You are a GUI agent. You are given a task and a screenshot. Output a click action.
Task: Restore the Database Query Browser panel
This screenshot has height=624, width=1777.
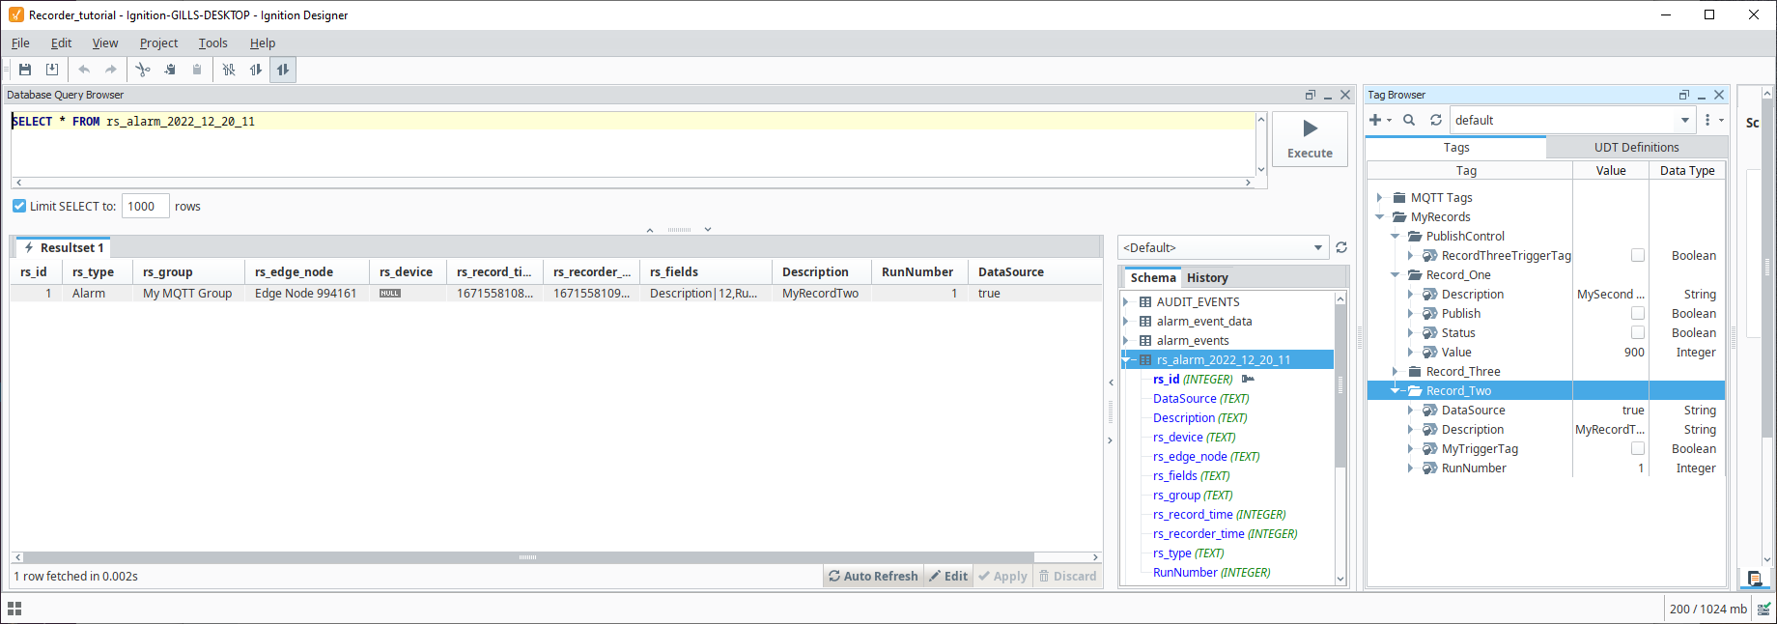click(x=1311, y=95)
